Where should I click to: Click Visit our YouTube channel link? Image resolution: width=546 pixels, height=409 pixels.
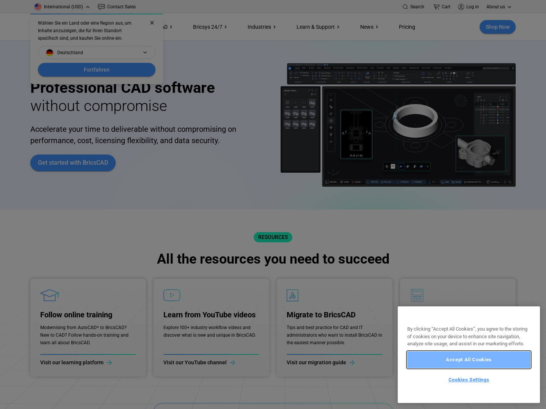tap(199, 363)
